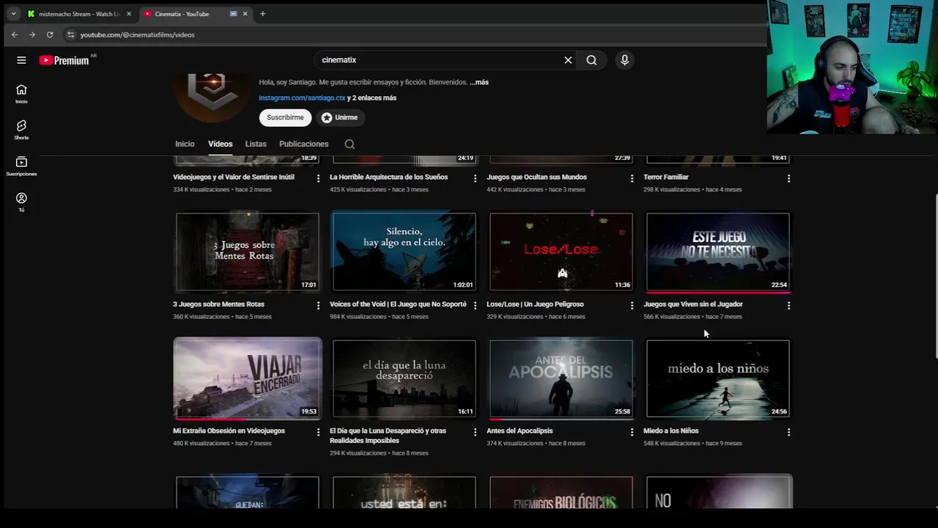The width and height of the screenshot is (938, 528).
Task: Open options menu for Voices of the Void video
Action: (x=475, y=305)
